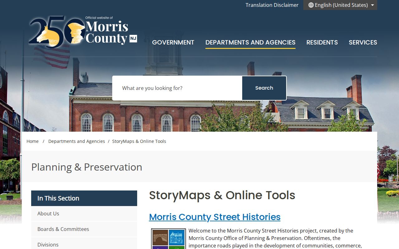Click the Search button
399x249 pixels.
(264, 88)
